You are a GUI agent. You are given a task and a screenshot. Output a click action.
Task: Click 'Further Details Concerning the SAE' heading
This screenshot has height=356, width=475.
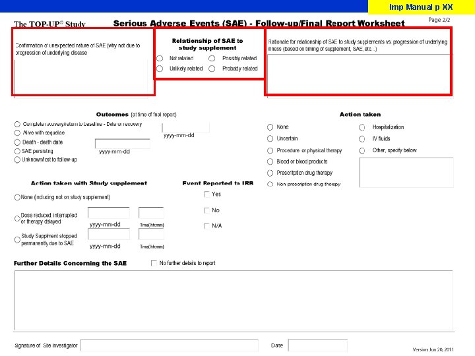pos(71,263)
